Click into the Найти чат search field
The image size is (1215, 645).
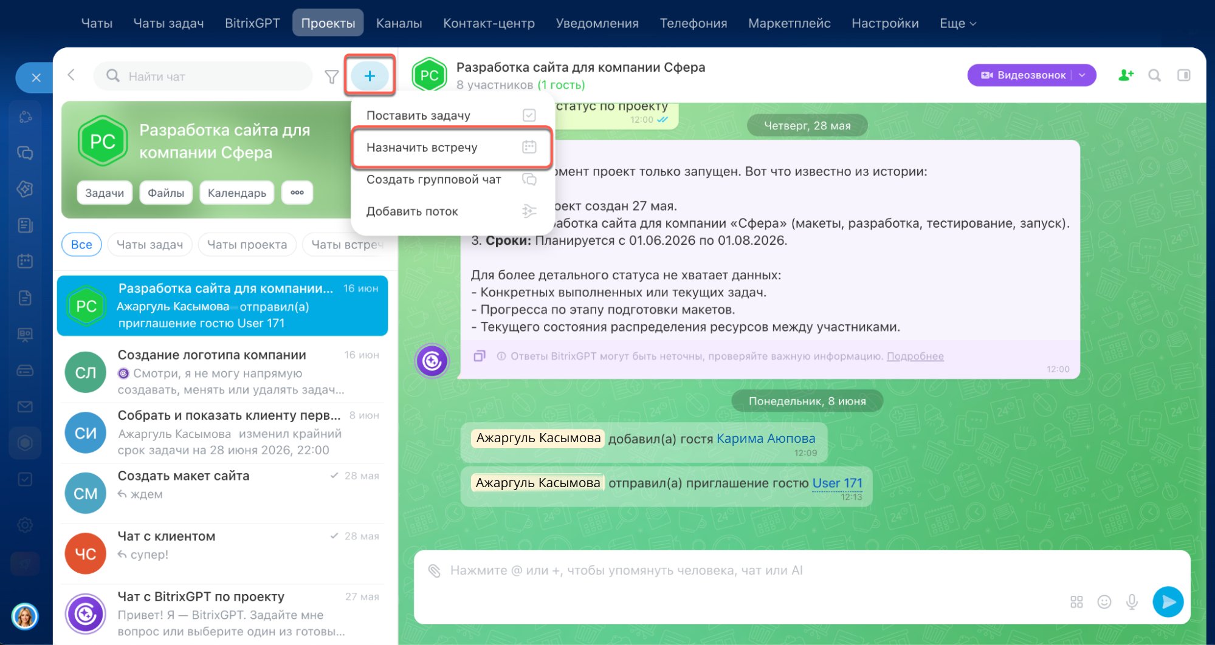[x=203, y=76]
